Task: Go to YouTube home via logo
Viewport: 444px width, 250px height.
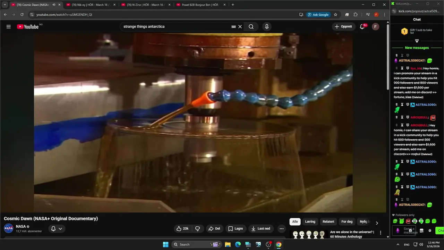Action: pos(28,27)
